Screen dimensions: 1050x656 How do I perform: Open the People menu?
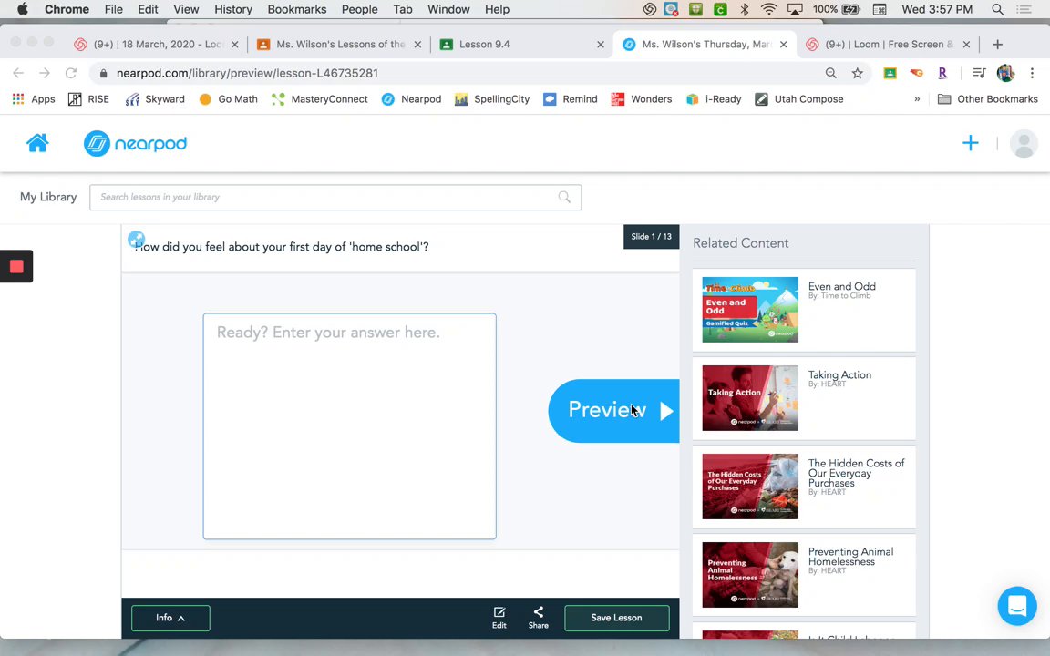[x=360, y=9]
